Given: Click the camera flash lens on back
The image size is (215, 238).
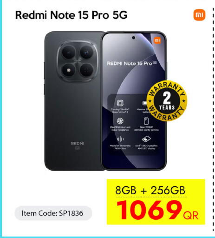Looking at the screenshot, I should [69, 70].
